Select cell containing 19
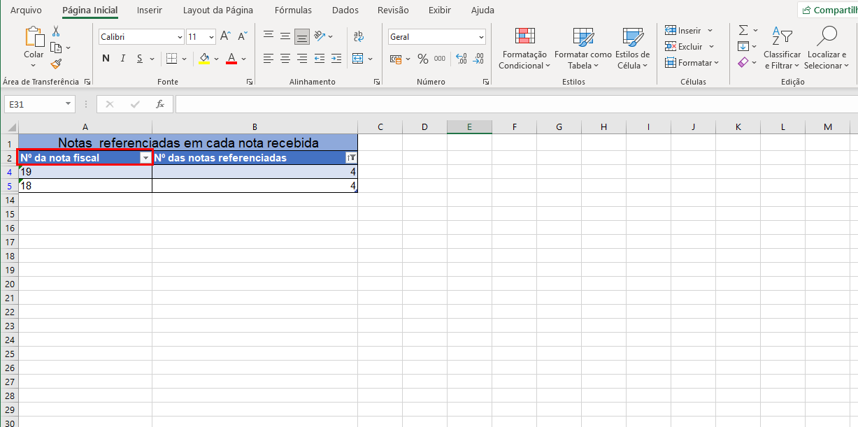 pyautogui.click(x=85, y=172)
